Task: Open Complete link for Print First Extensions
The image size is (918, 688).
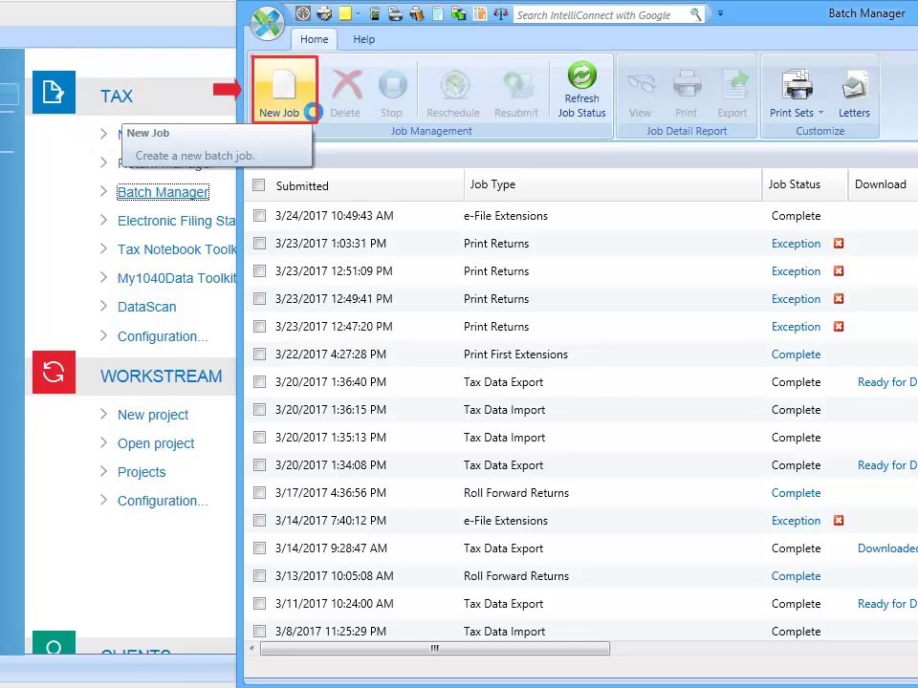Action: pyautogui.click(x=796, y=355)
